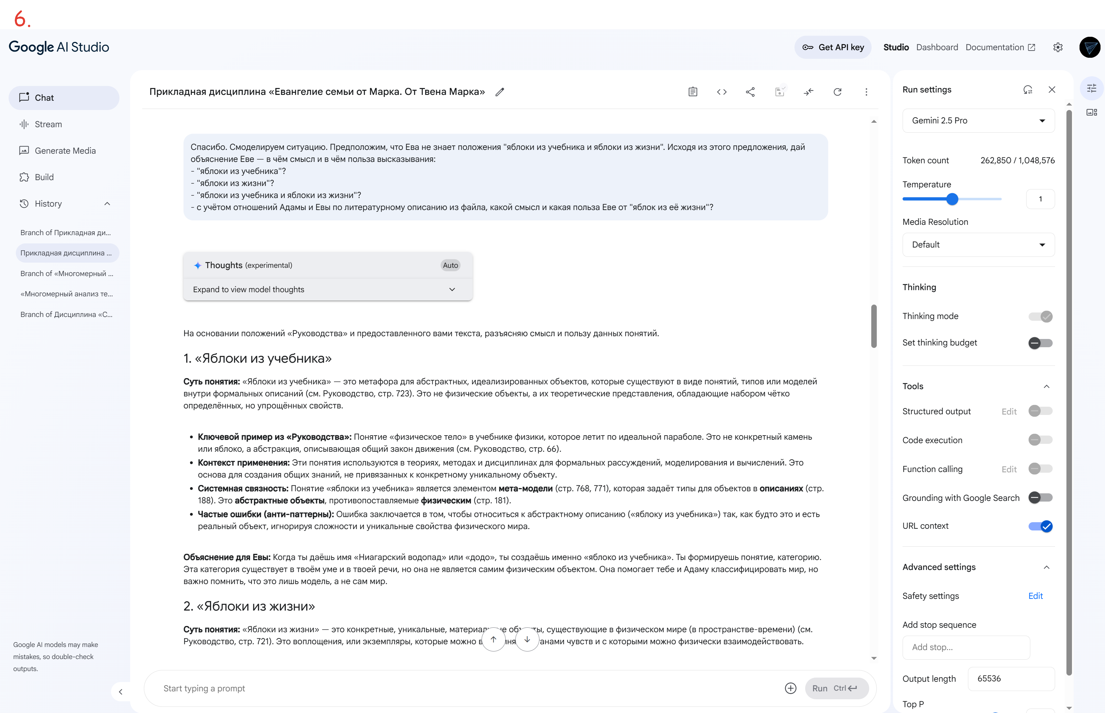Enable Grounding with Google Search toggle
1105x713 pixels.
(x=1040, y=498)
